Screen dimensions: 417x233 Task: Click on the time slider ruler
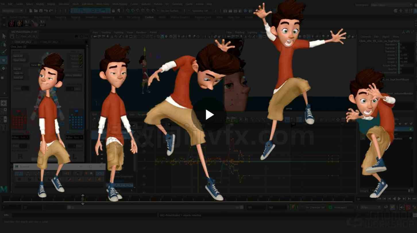pos(178,199)
